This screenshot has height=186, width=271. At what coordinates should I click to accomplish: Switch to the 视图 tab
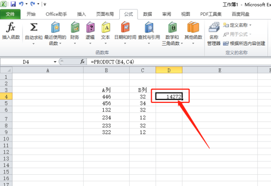(185, 14)
